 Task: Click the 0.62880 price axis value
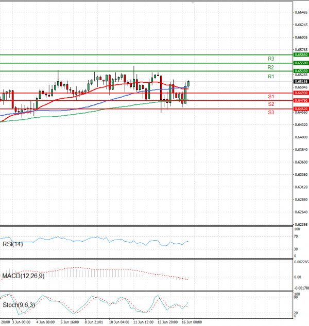tap(301, 200)
